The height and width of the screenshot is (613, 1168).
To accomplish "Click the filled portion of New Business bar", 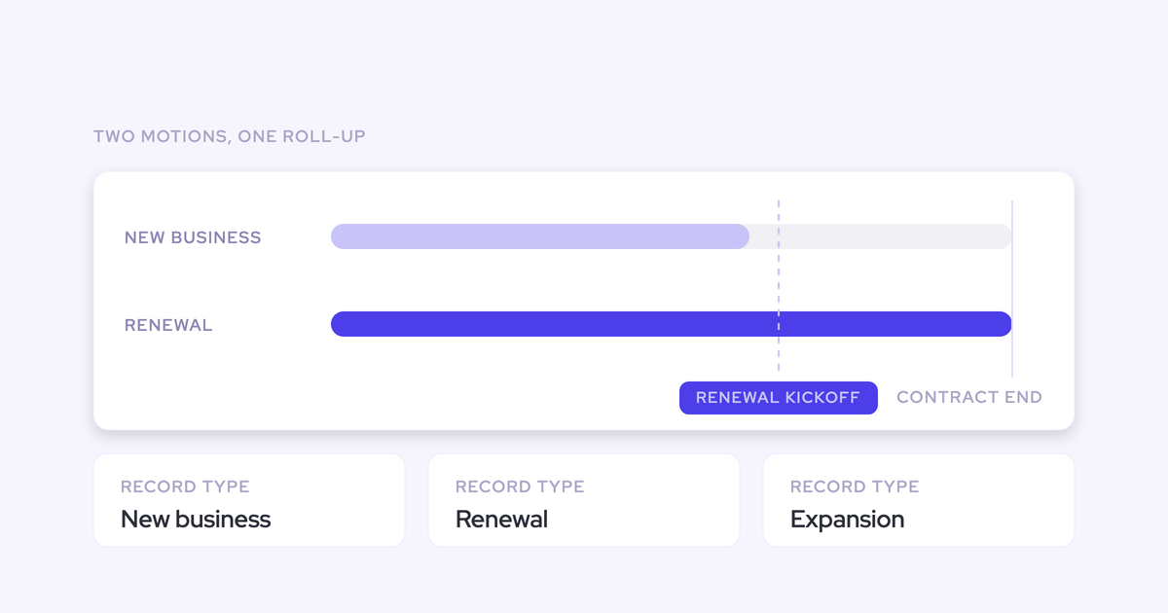I will pyautogui.click(x=540, y=236).
